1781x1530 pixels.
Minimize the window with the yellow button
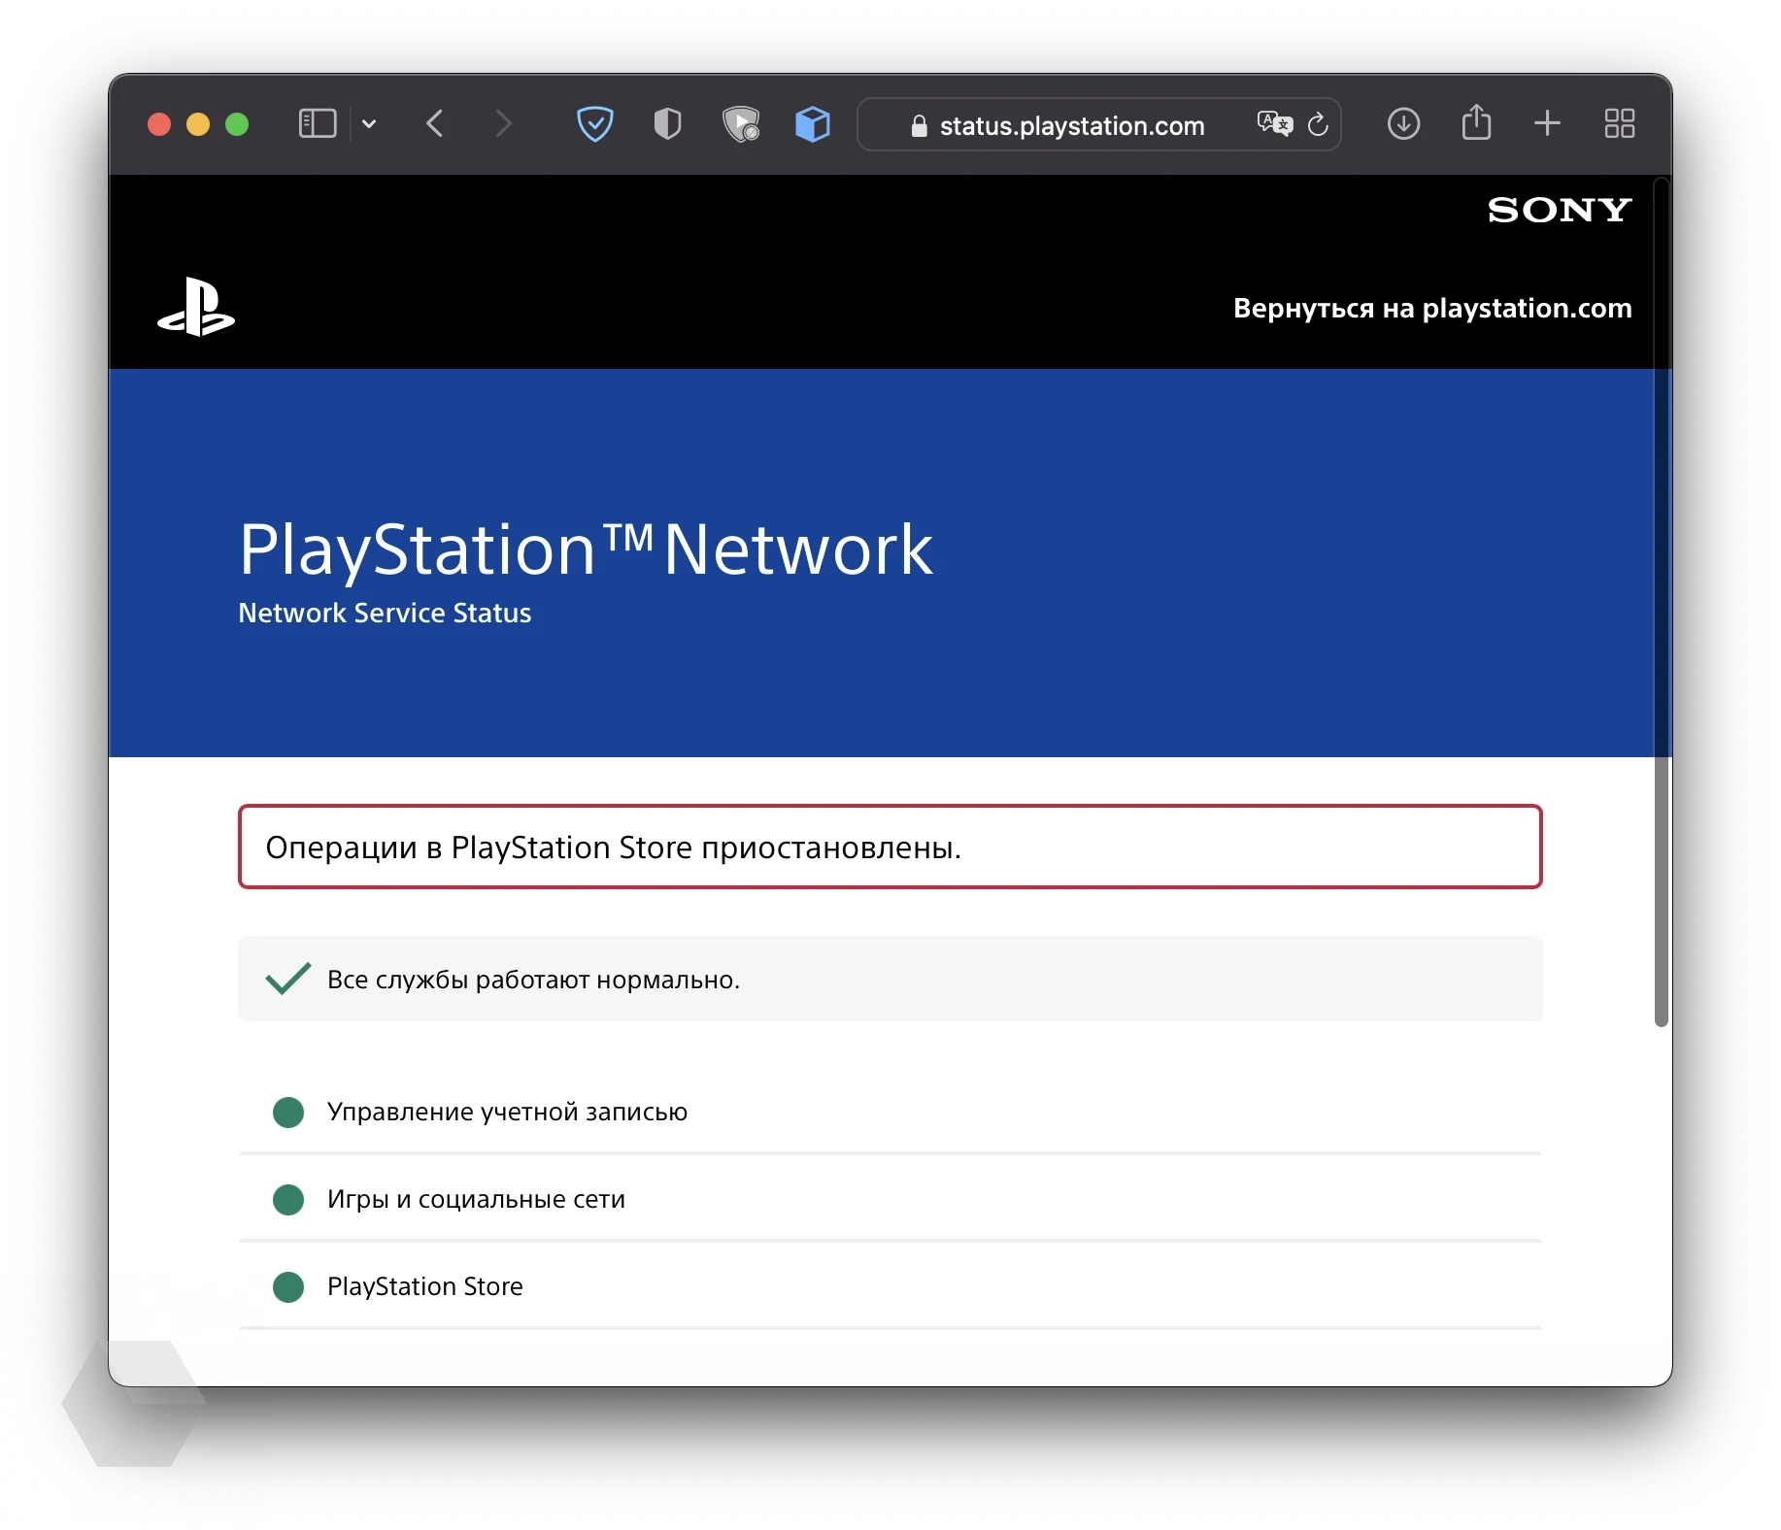click(x=198, y=124)
